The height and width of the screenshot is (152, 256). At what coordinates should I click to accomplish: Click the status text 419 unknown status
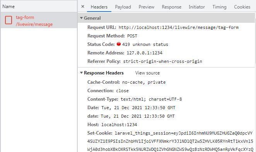[x=145, y=44]
